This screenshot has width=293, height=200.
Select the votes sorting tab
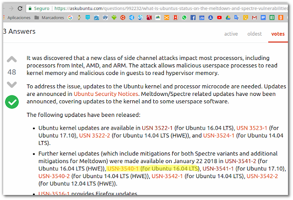coord(278,34)
